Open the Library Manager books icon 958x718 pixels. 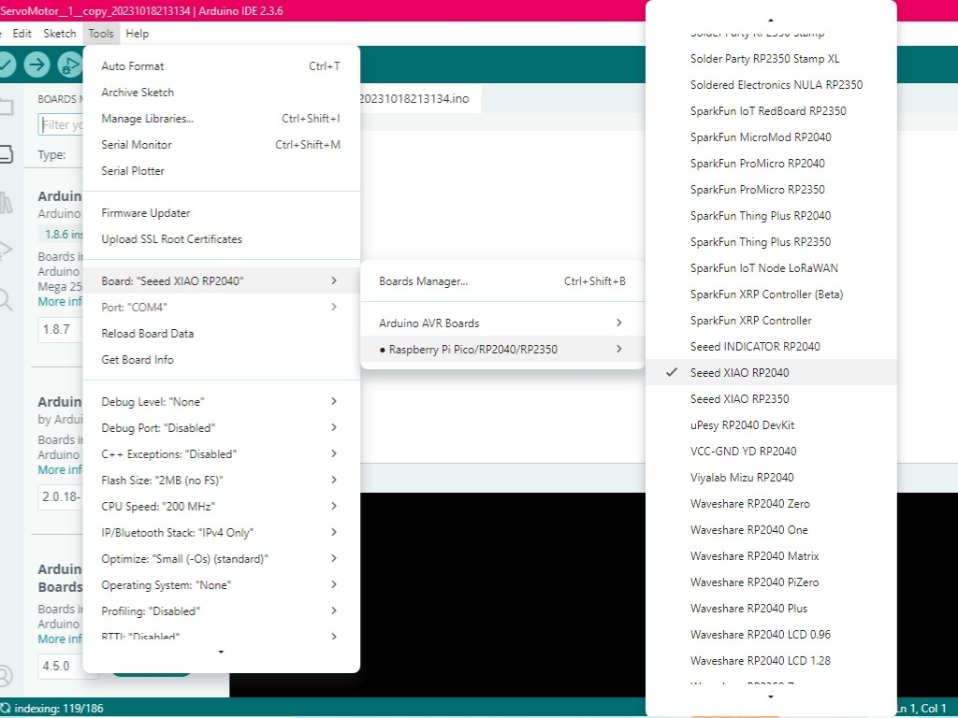[x=6, y=202]
